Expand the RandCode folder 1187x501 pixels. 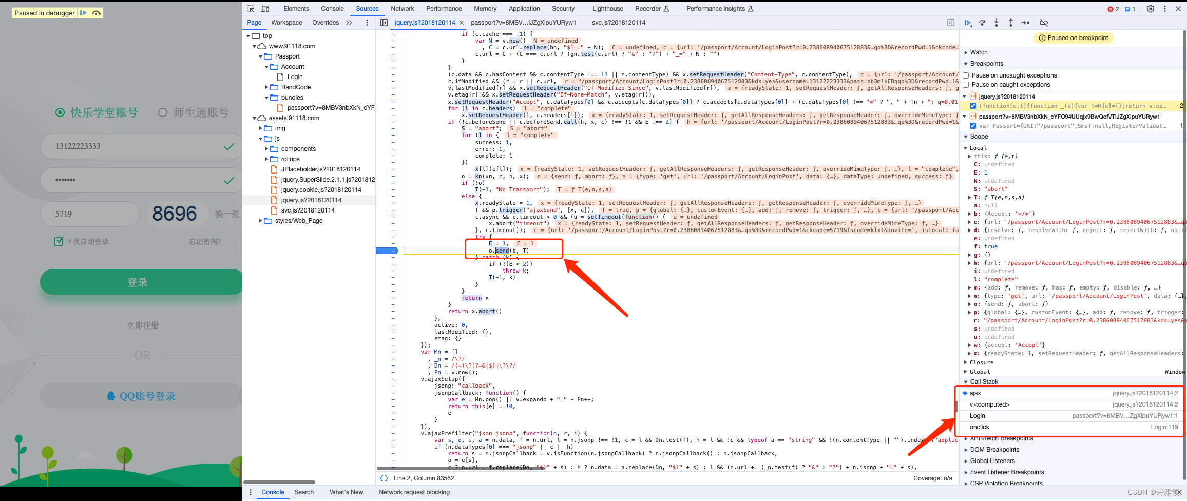[x=267, y=87]
